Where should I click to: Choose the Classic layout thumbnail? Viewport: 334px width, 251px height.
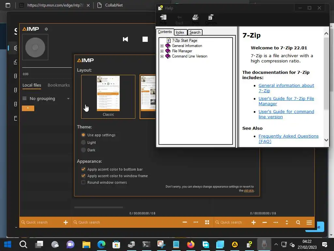click(108, 97)
